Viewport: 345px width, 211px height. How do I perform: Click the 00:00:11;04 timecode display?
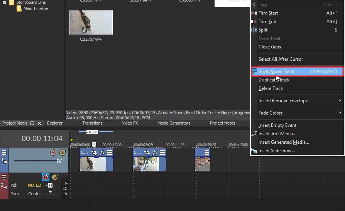tap(42, 138)
